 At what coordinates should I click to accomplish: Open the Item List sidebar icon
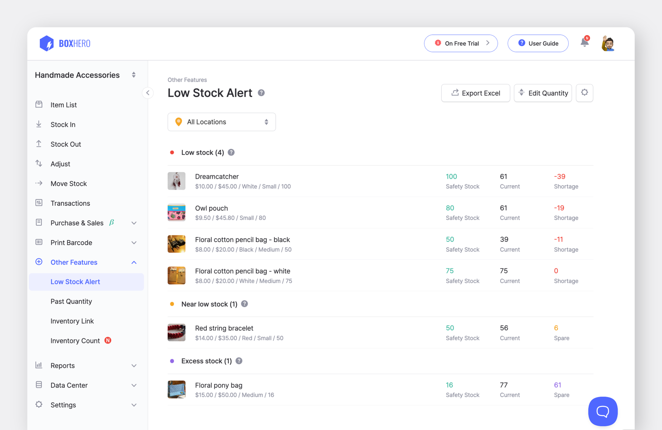[39, 105]
